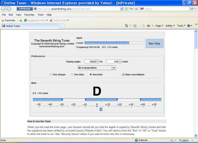Click the Stop loading X icon
Screen dimensions: 198x143
point(136,9)
